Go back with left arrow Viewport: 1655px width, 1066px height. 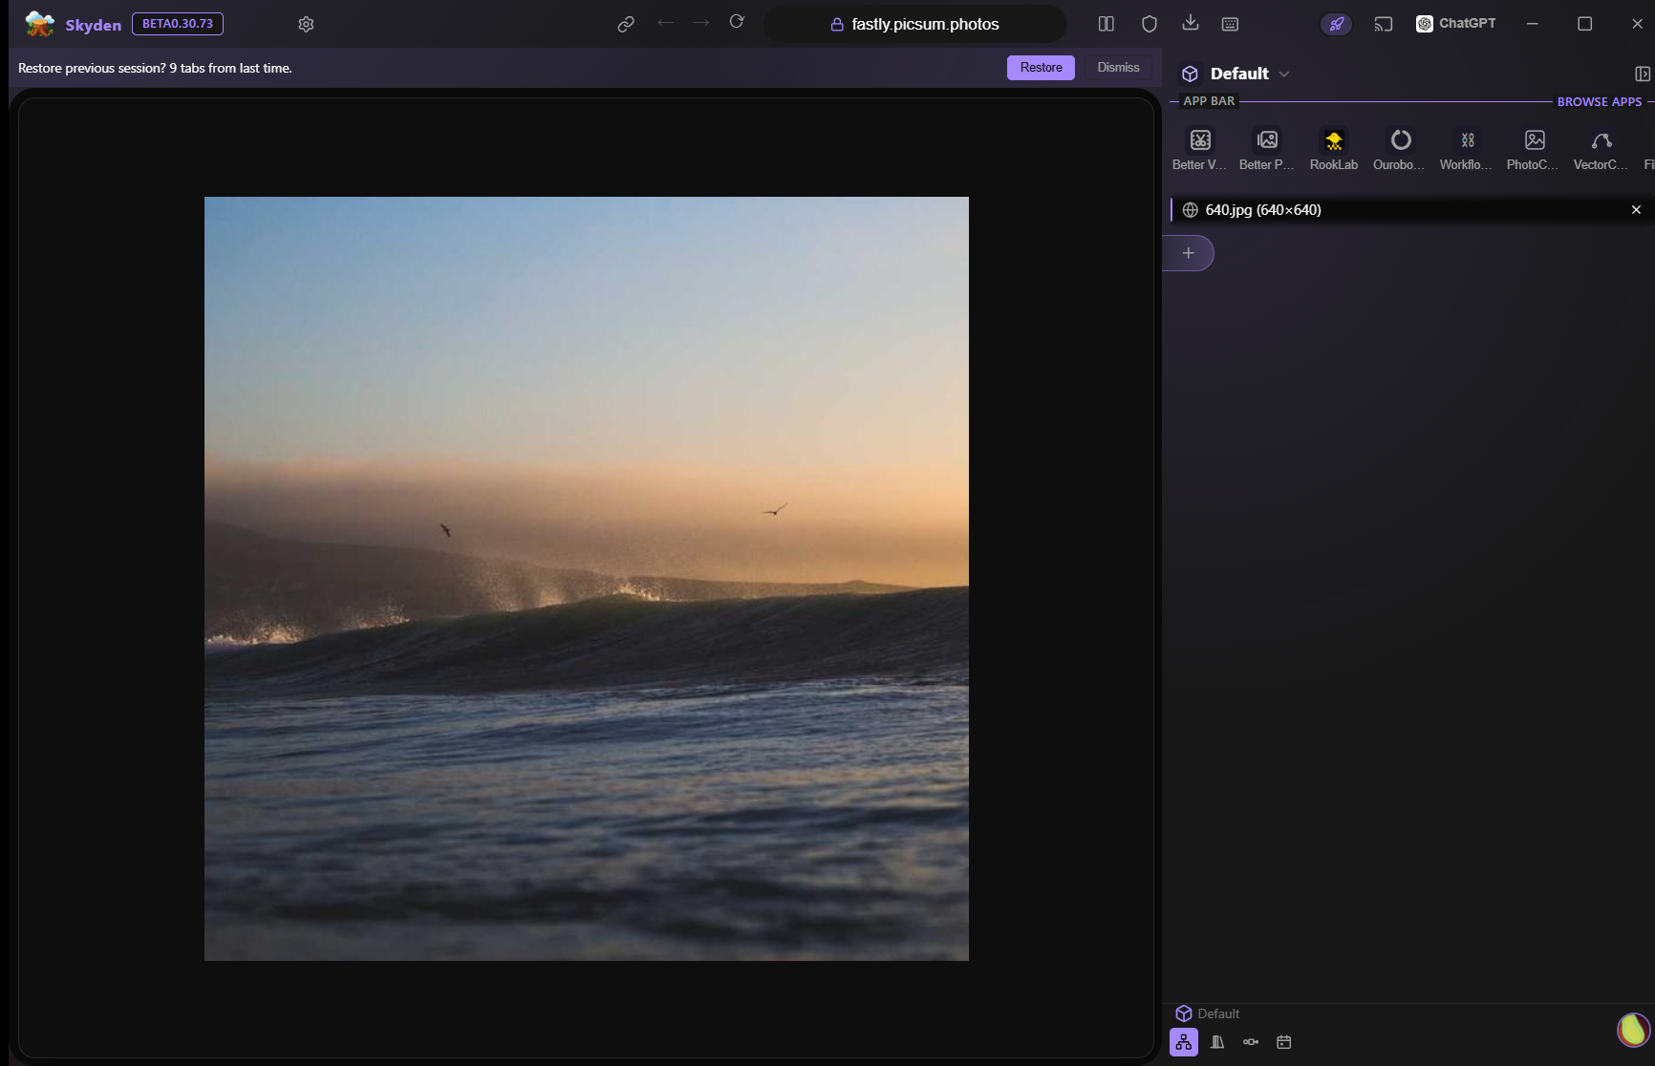[666, 23]
